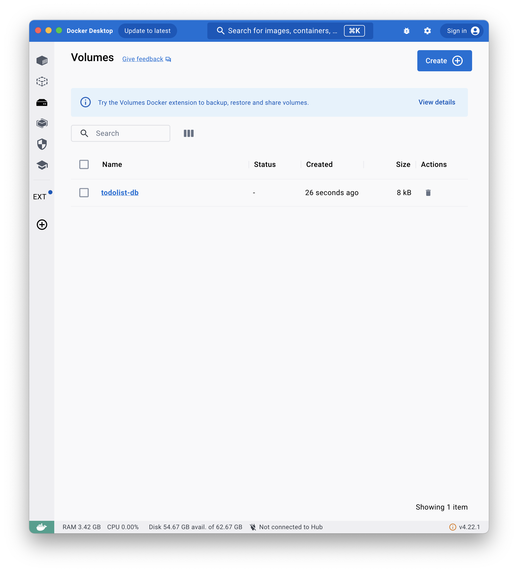The image size is (518, 572).
Task: Open the column visibility icon
Action: [188, 133]
